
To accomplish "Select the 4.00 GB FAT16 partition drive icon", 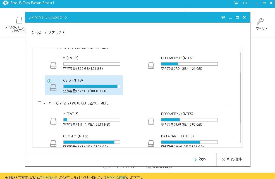I will pos(53,65).
